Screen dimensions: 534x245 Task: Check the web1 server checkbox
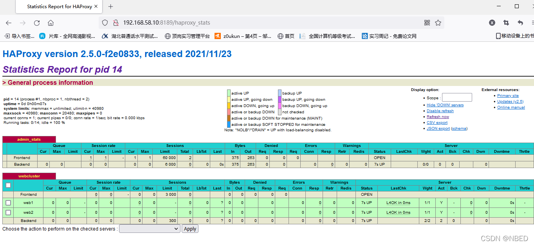[x=8, y=203]
